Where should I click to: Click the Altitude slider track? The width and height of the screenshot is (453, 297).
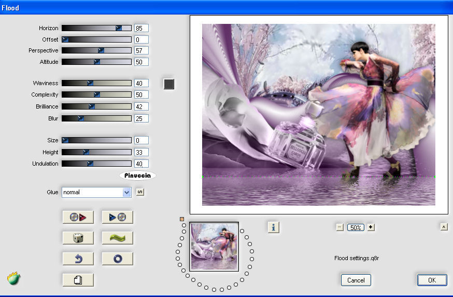coord(96,62)
